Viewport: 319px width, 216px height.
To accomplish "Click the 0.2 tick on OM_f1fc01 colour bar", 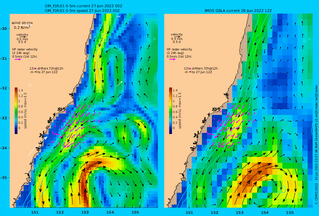I will click(21, 123).
